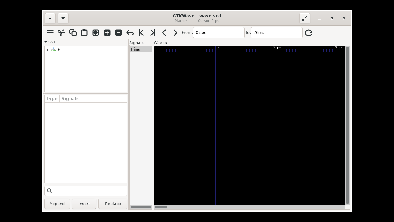Expand the tb tree node
The height and width of the screenshot is (222, 394).
(x=48, y=50)
